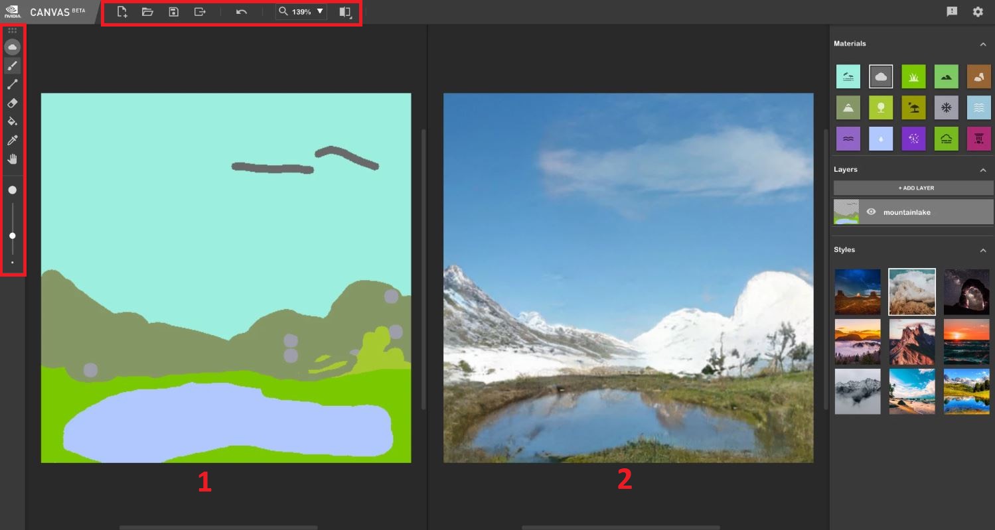Click the mountainlake layer thumbnail

tap(846, 212)
